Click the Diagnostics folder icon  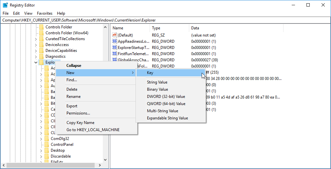point(41,56)
